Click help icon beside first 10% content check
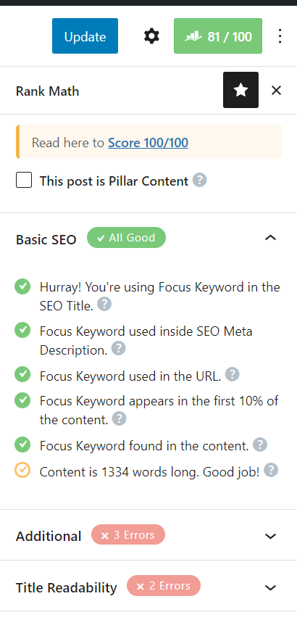 click(x=120, y=418)
